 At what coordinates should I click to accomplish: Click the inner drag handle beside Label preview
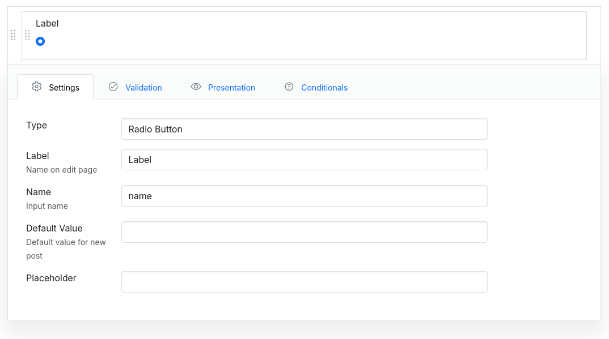pyautogui.click(x=27, y=35)
